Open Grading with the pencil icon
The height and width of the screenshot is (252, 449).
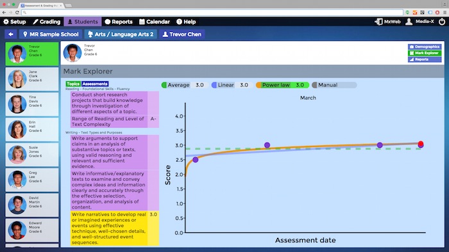[35, 22]
